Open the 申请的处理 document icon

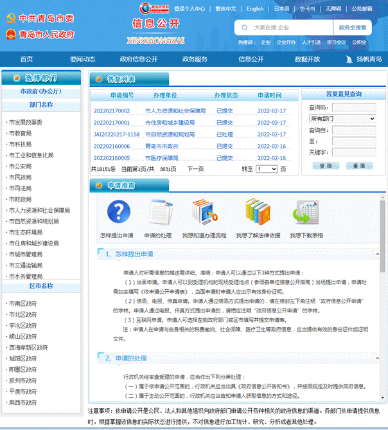pos(157,212)
